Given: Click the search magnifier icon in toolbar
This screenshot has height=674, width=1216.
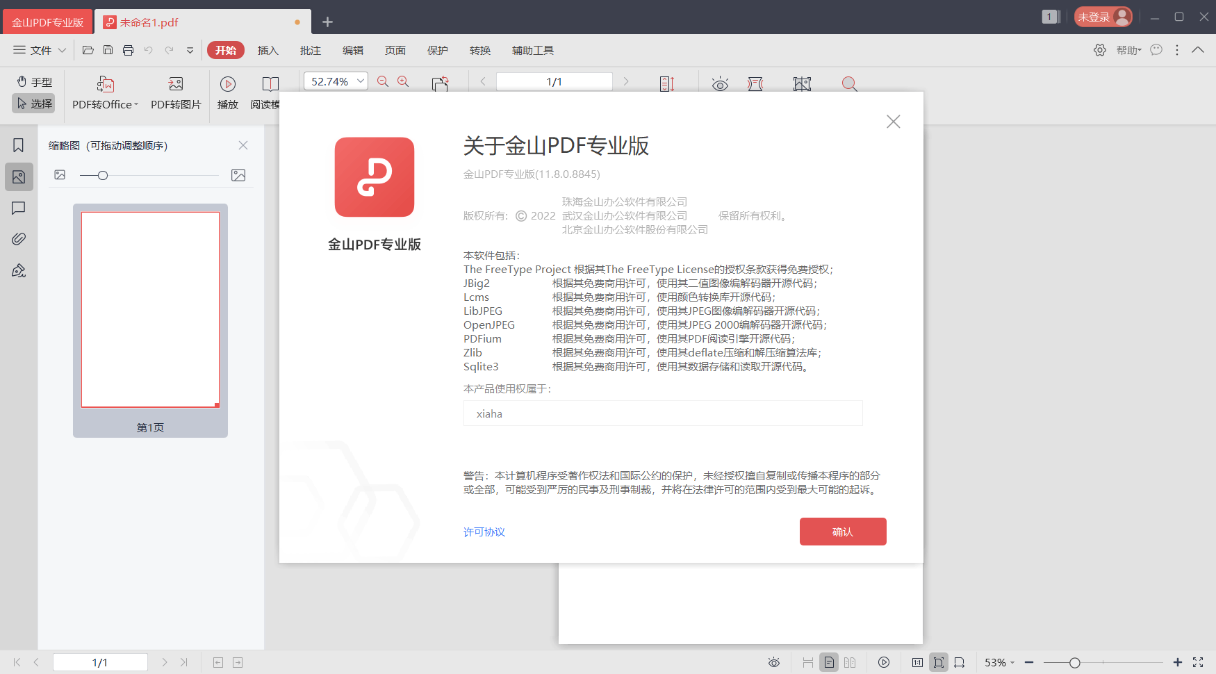Looking at the screenshot, I should coord(849,83).
